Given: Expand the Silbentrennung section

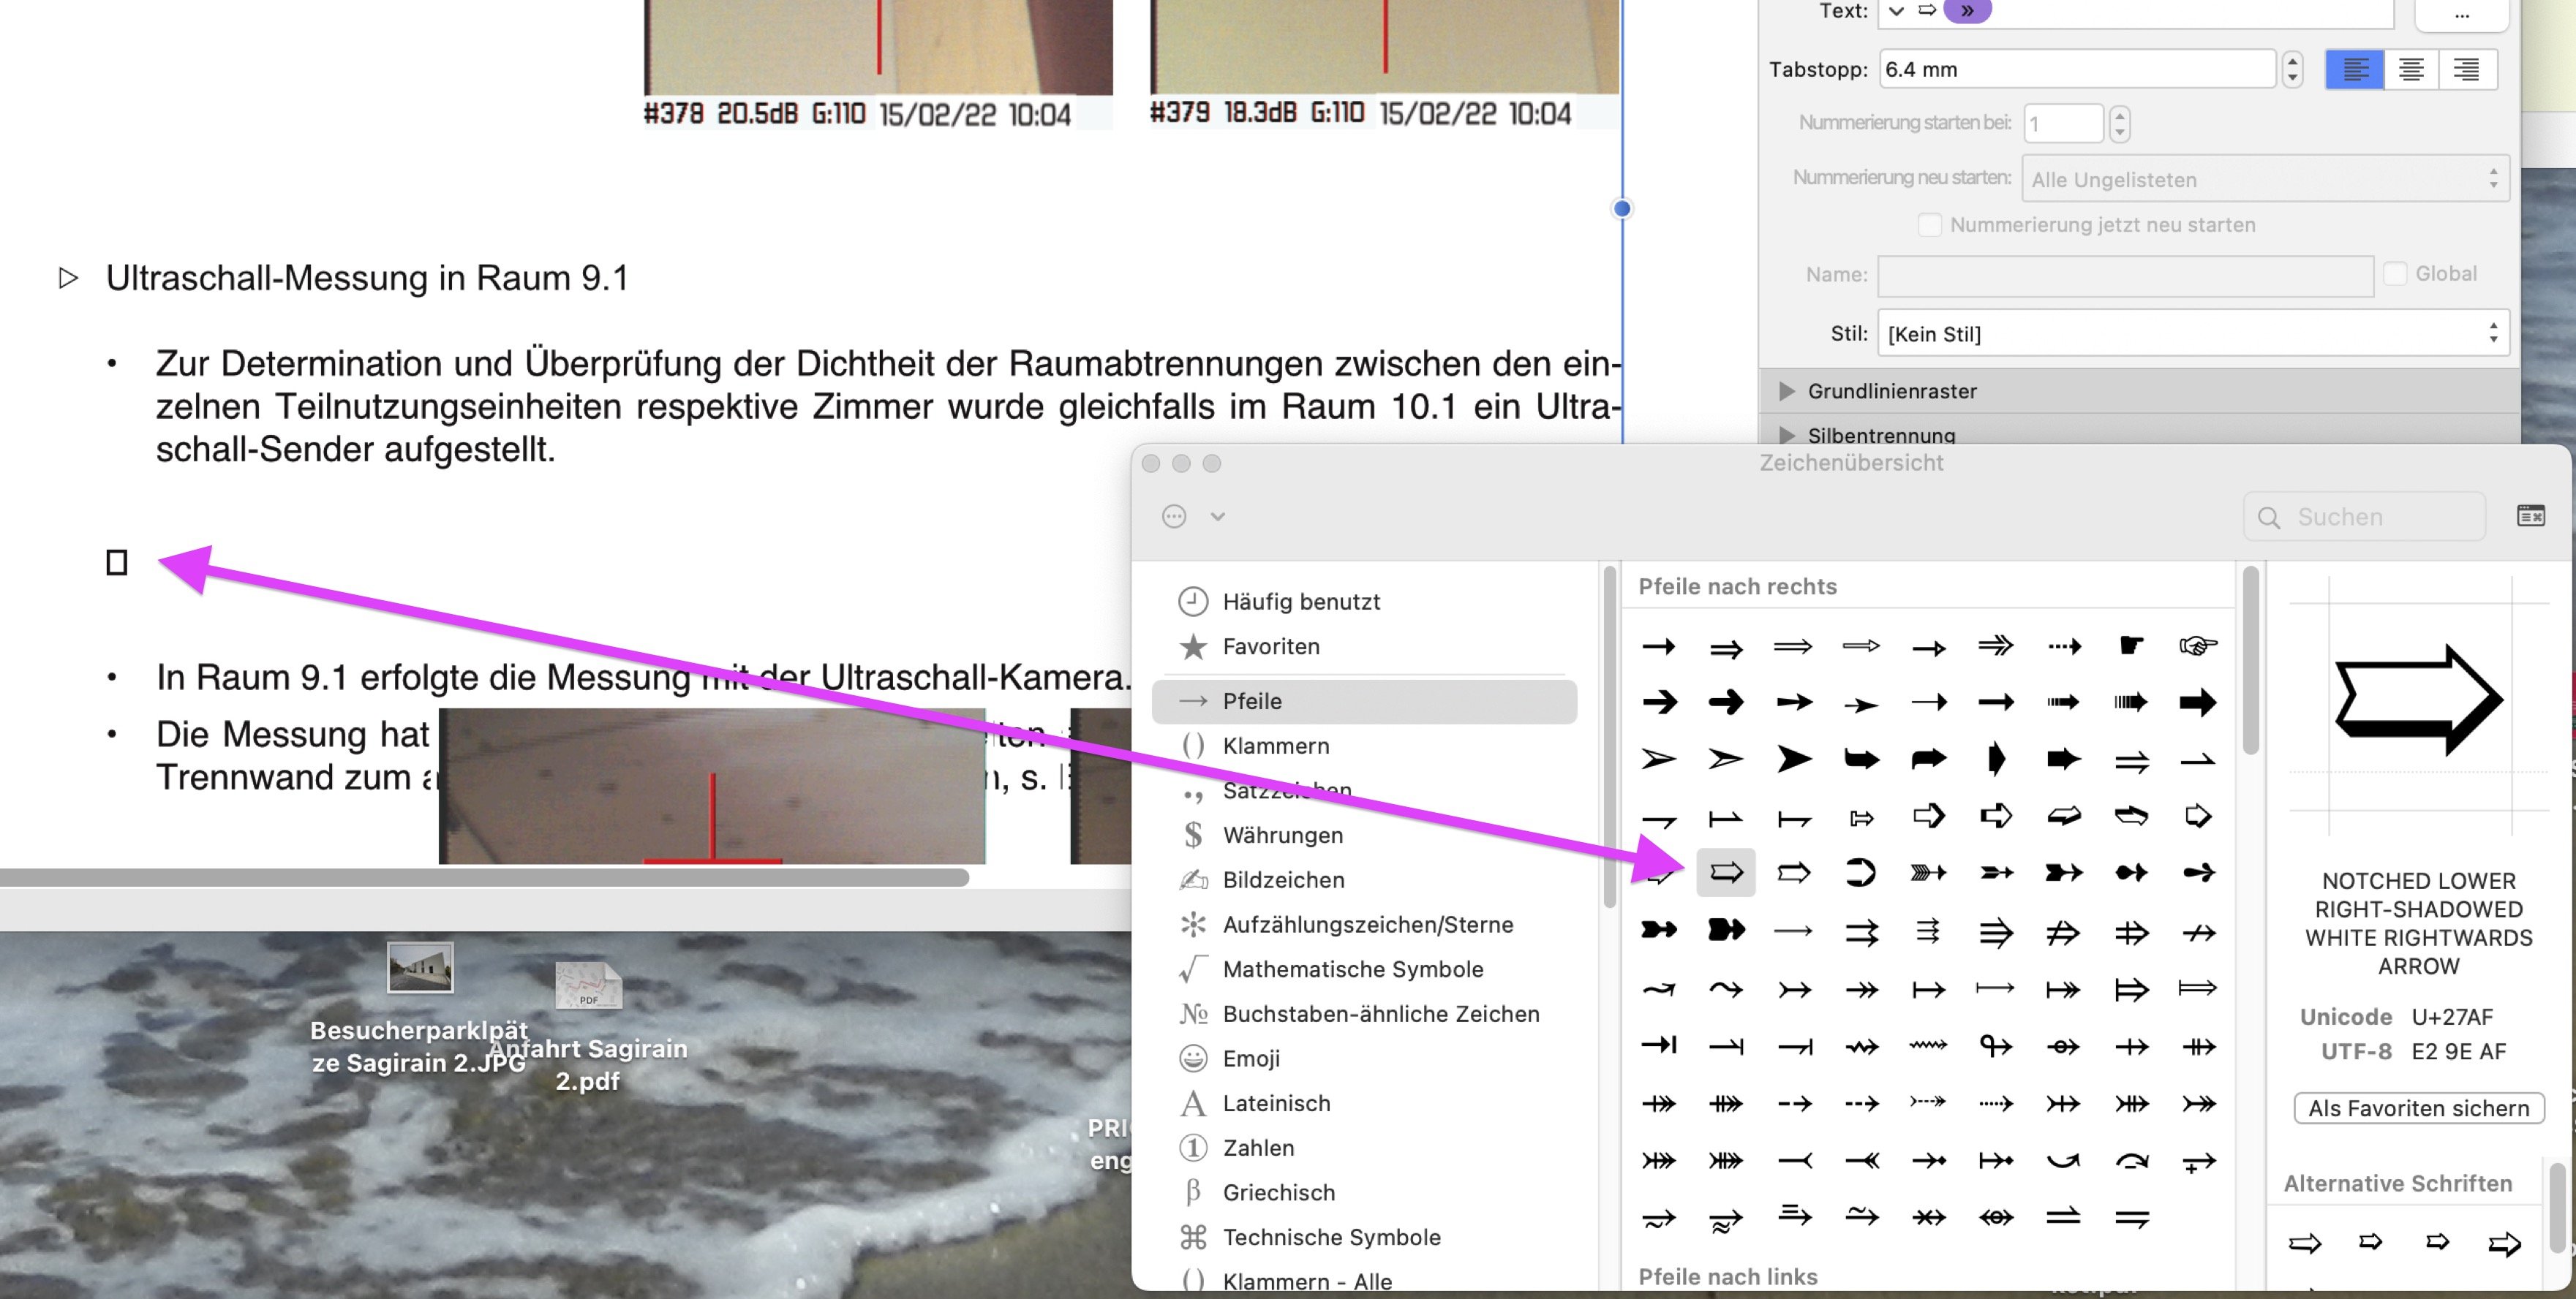Looking at the screenshot, I should 1787,436.
